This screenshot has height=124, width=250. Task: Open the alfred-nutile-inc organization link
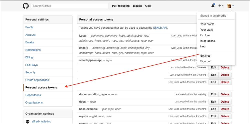pyautogui.click(x=41, y=122)
